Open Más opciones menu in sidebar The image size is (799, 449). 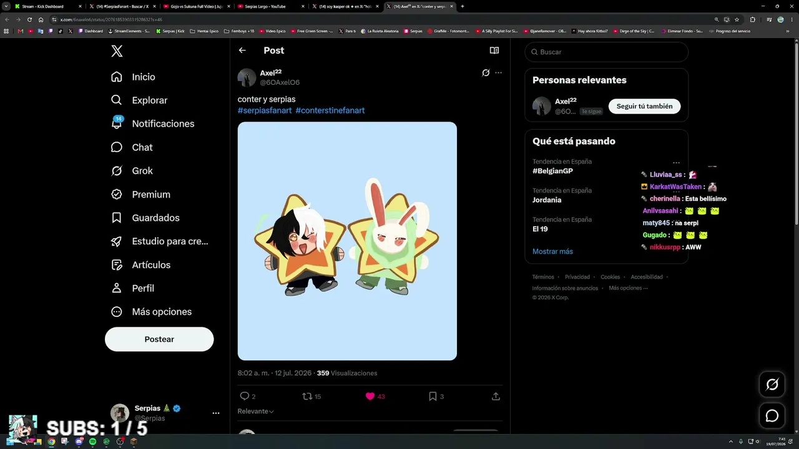point(151,312)
